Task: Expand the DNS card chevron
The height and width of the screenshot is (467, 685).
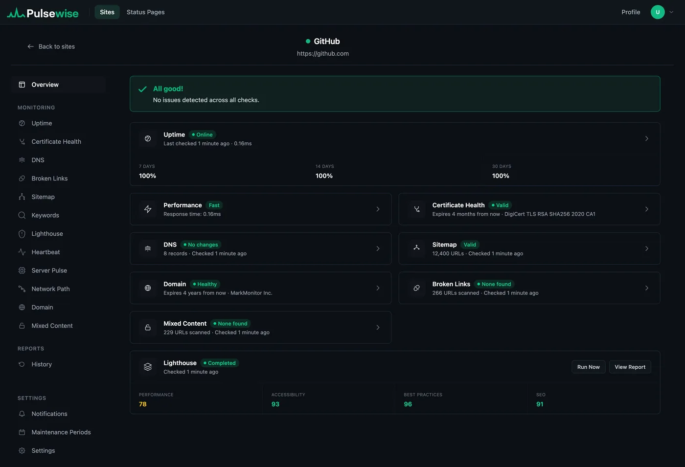Action: click(x=378, y=248)
